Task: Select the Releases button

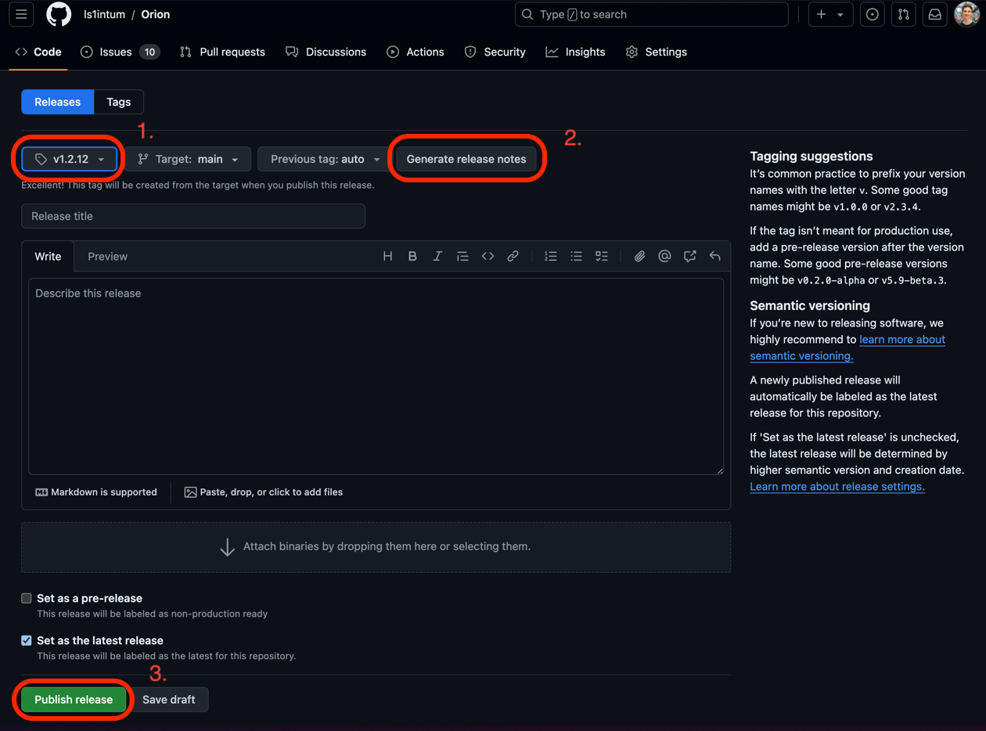Action: pos(57,102)
